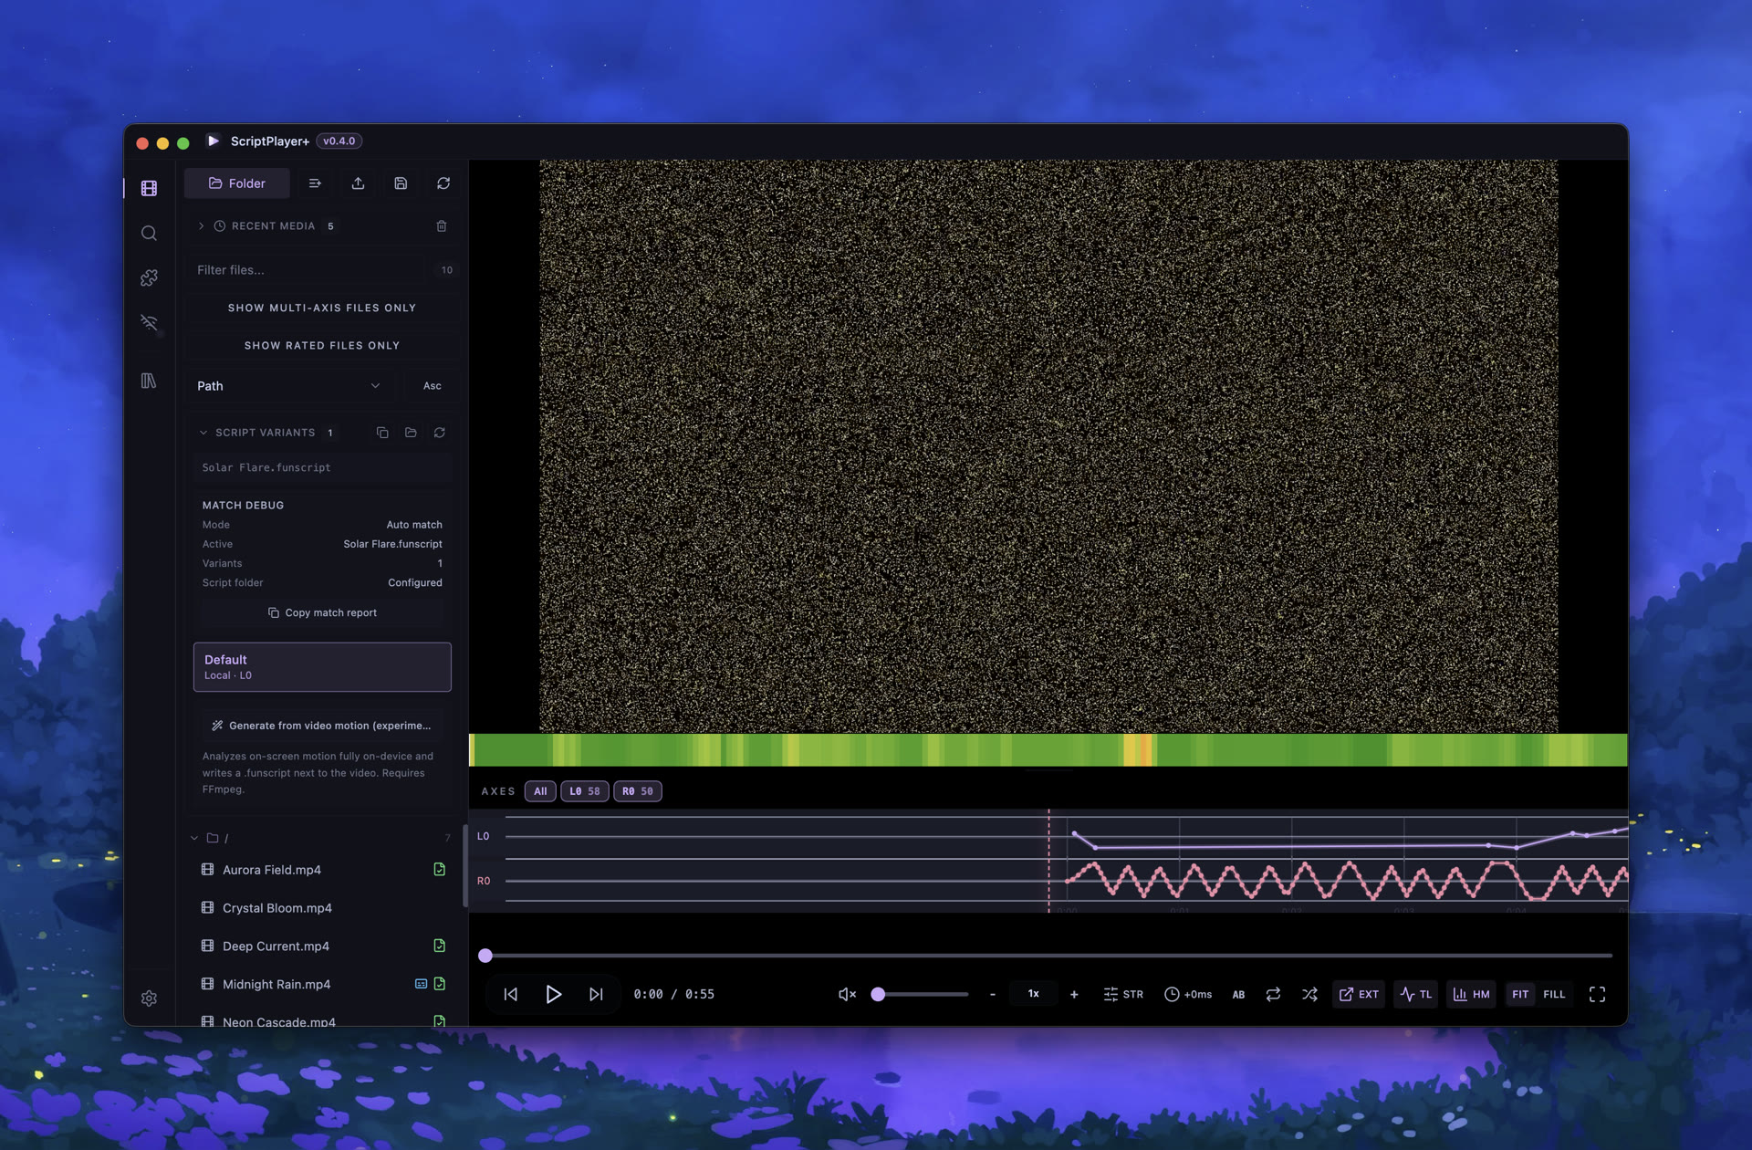Screen dimensions: 1752x1150
Task: Open the 1x playback speed selector
Action: pyautogui.click(x=1033, y=994)
